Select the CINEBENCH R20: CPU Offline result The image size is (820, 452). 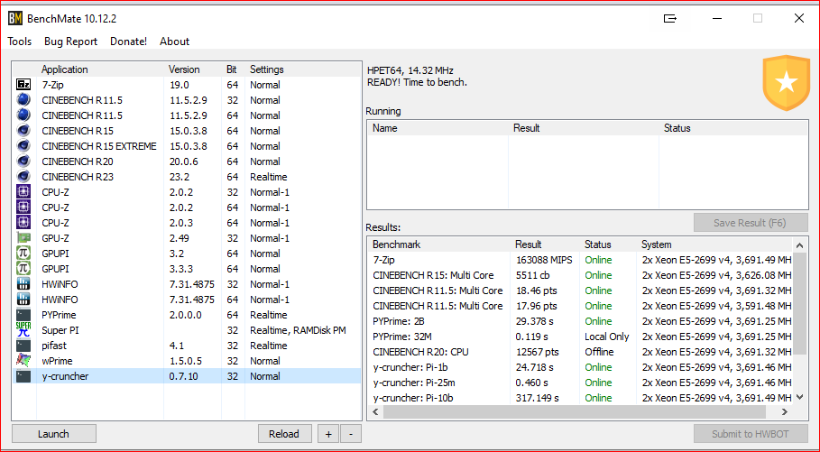click(580, 352)
